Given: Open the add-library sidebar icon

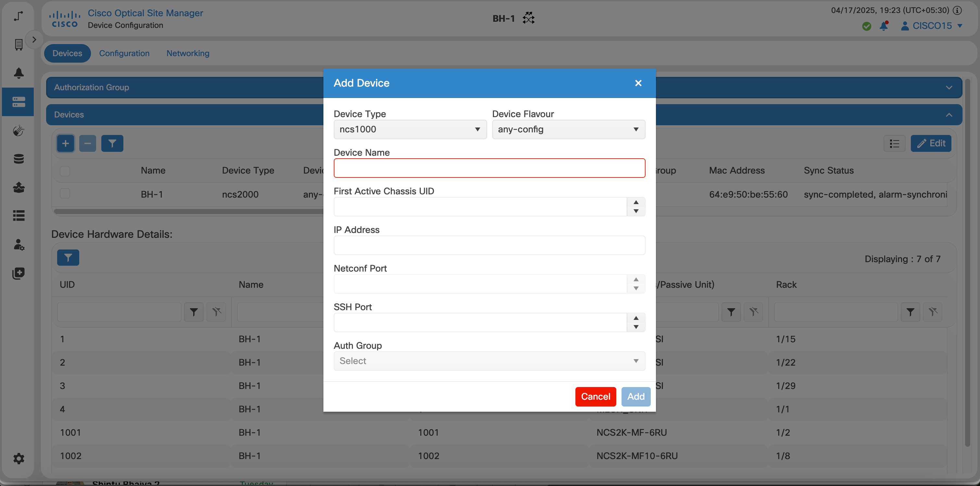Looking at the screenshot, I should pos(18,273).
